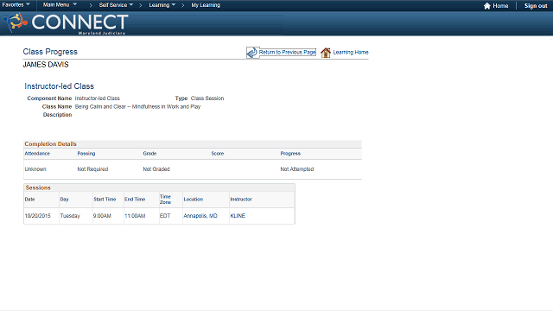Click the Class Session type value
Viewport: 553px width, 311px height.
click(207, 98)
